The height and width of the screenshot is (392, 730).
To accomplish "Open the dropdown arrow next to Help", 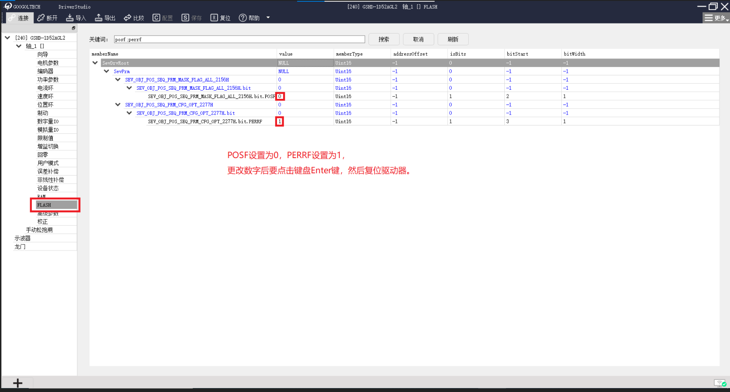I will [x=268, y=18].
